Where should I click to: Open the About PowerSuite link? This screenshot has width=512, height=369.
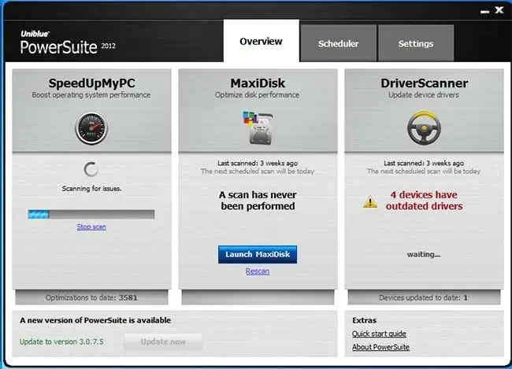[380, 347]
